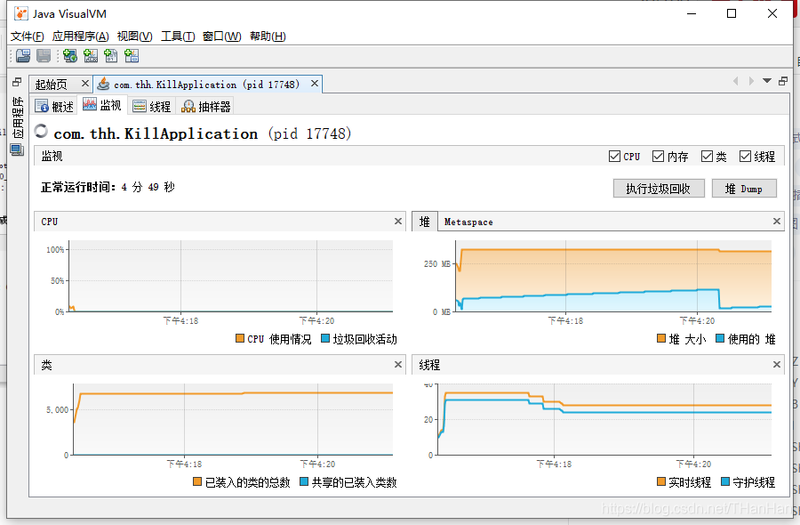This screenshot has width=800, height=525.
Task: Uncheck the CPU monitoring checkbox
Action: [613, 156]
